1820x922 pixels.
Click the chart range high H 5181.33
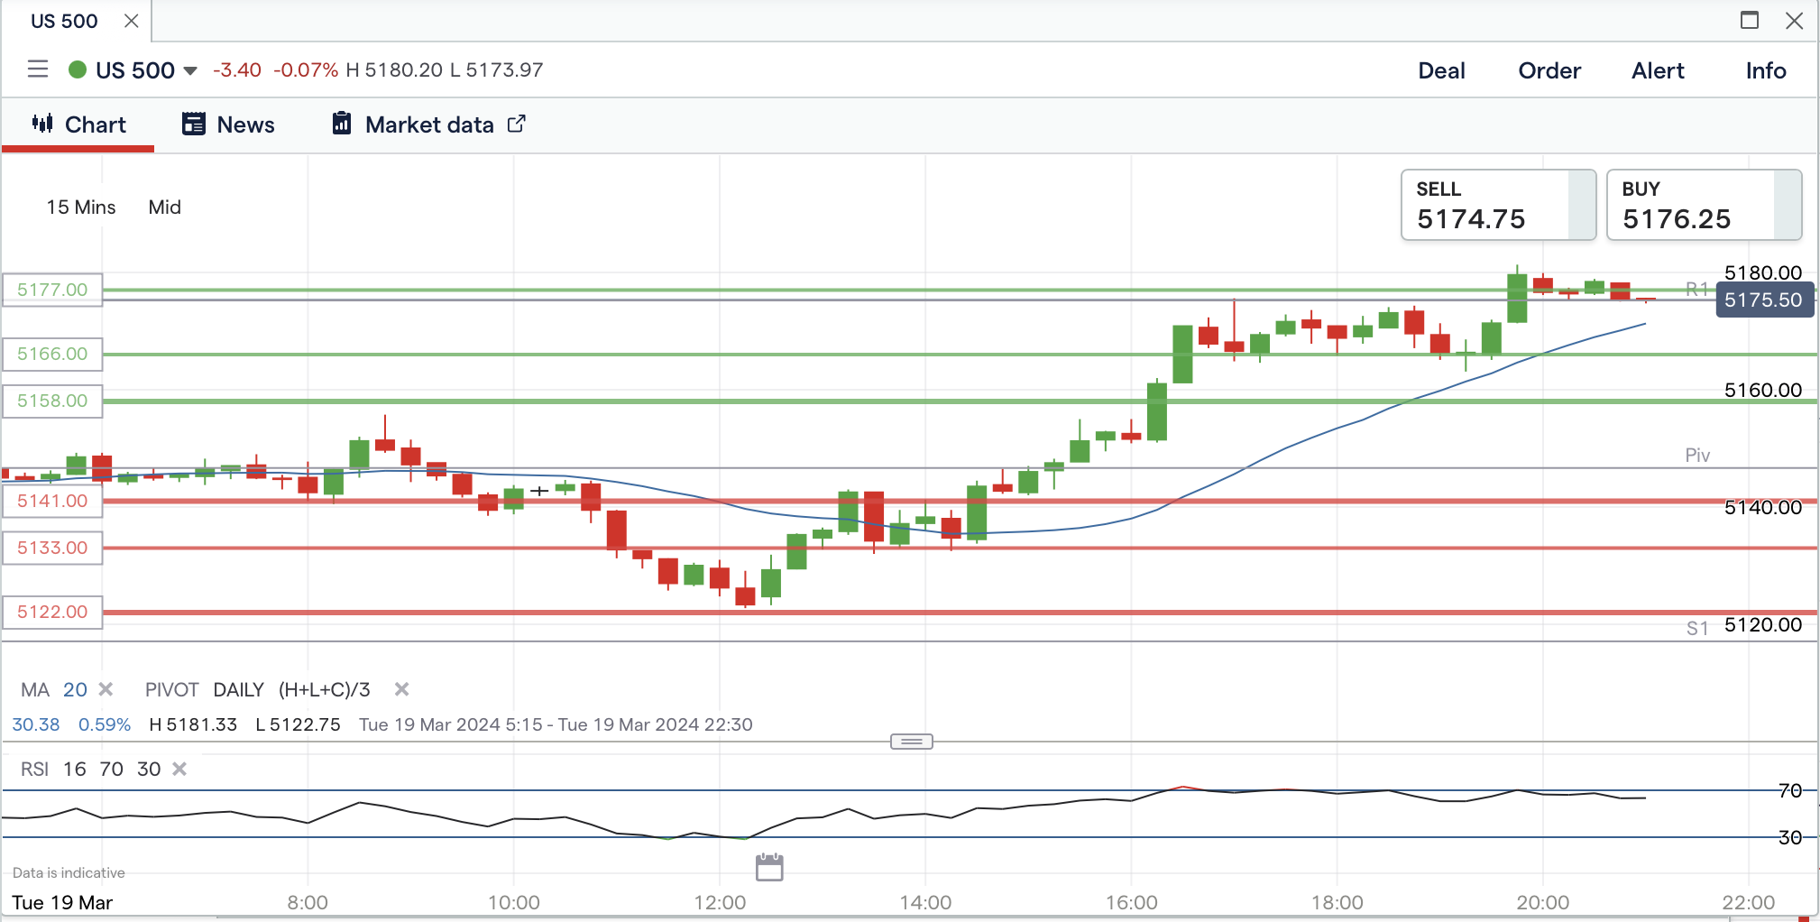tap(193, 724)
